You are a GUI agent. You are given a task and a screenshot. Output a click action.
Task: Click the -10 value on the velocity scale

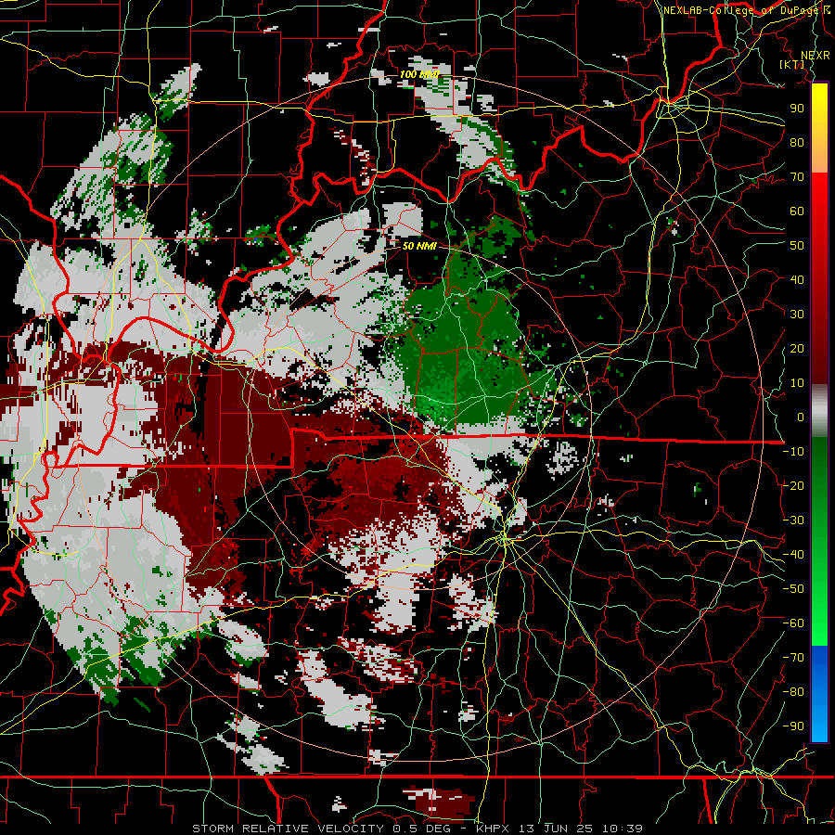pyautogui.click(x=793, y=452)
